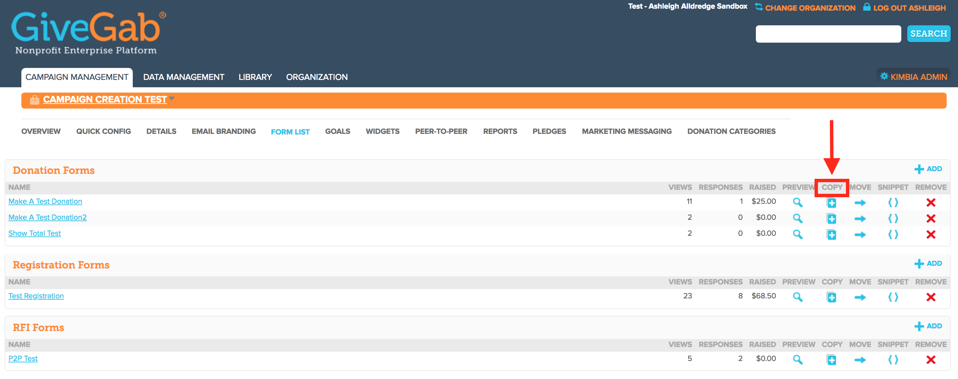Remove the Test Registration form

tap(930, 297)
